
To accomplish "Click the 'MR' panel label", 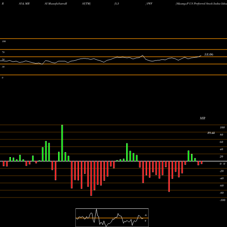I will (x=202, y=118).
